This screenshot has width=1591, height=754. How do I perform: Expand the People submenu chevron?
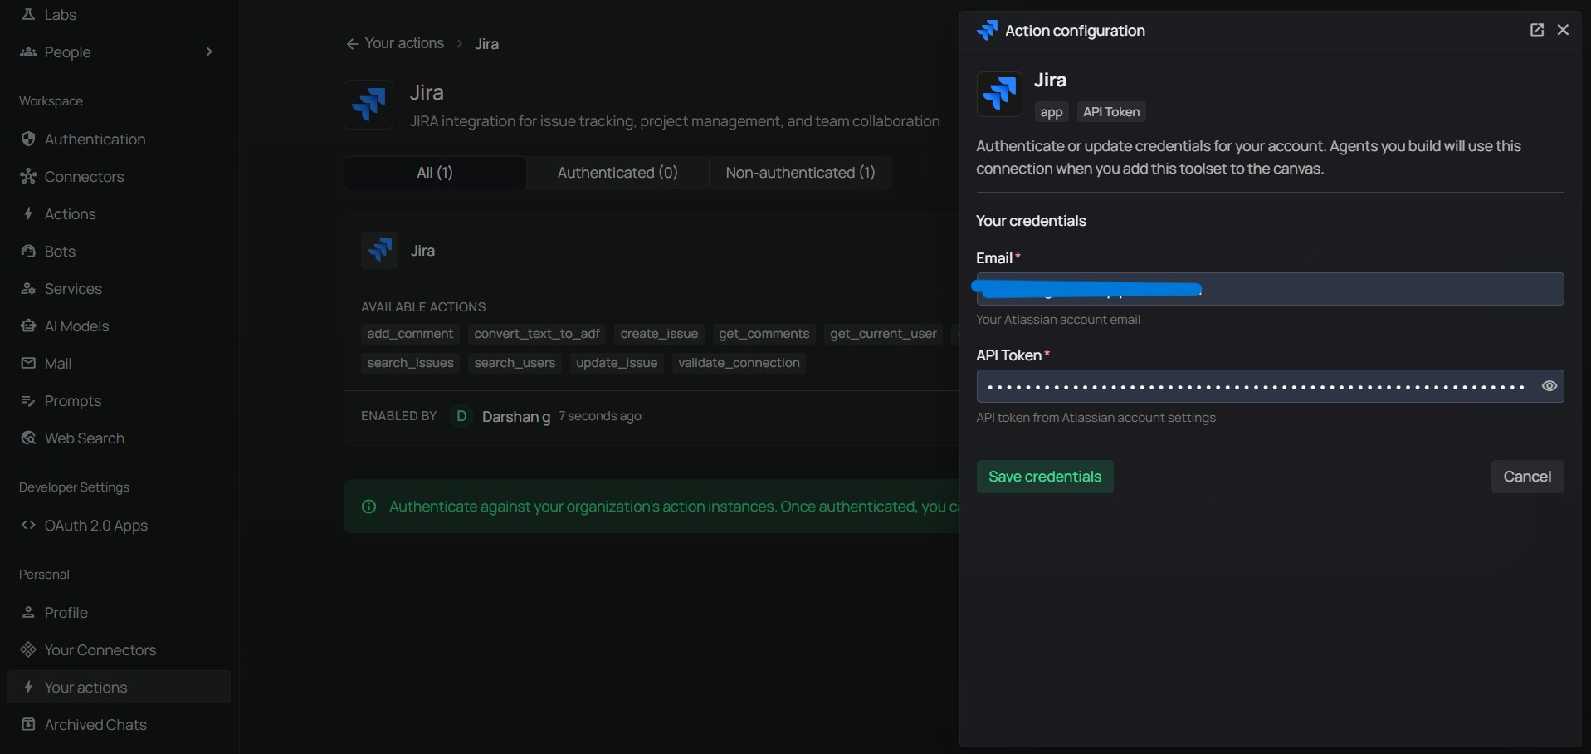(209, 51)
